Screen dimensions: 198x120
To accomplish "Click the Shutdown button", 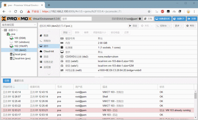I will pos(145,26).
